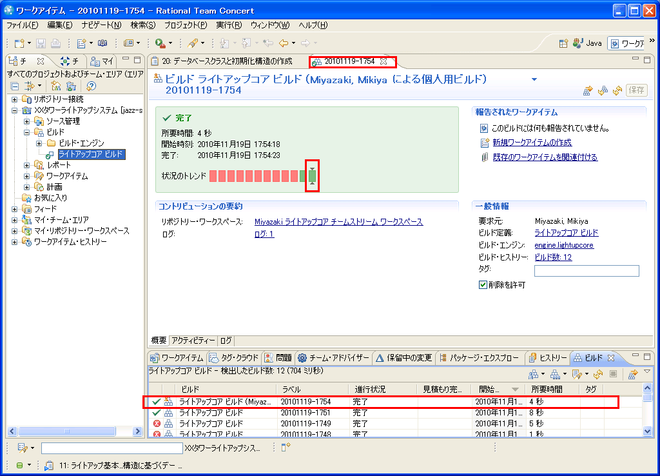
Task: Click the new work item icon beside 新規ワークアイテムの作成
Action: pos(485,143)
